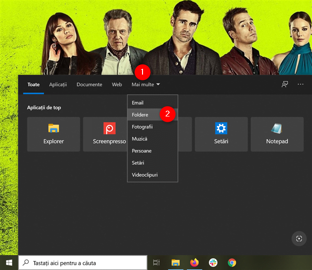The width and height of the screenshot is (312, 270).
Task: Expand the Mai multe dropdown
Action: (146, 85)
